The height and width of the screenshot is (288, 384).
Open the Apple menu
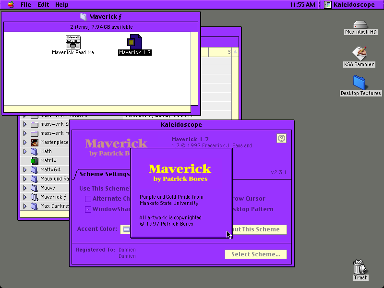[11, 5]
